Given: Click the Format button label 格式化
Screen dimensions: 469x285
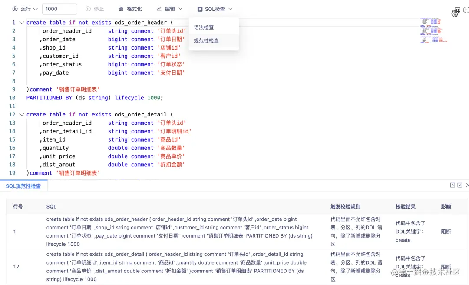Looking at the screenshot, I should 134,9.
